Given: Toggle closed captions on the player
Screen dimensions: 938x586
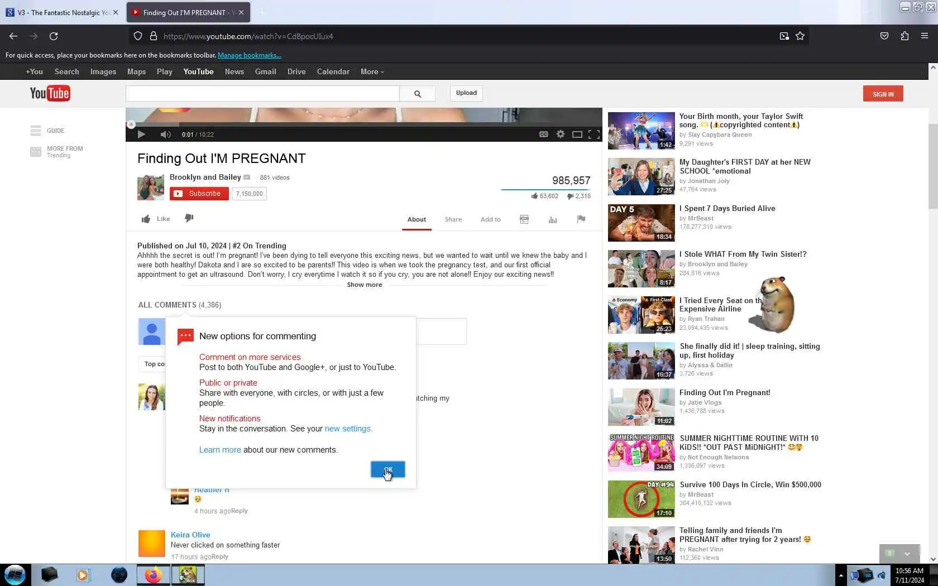Looking at the screenshot, I should pos(543,135).
